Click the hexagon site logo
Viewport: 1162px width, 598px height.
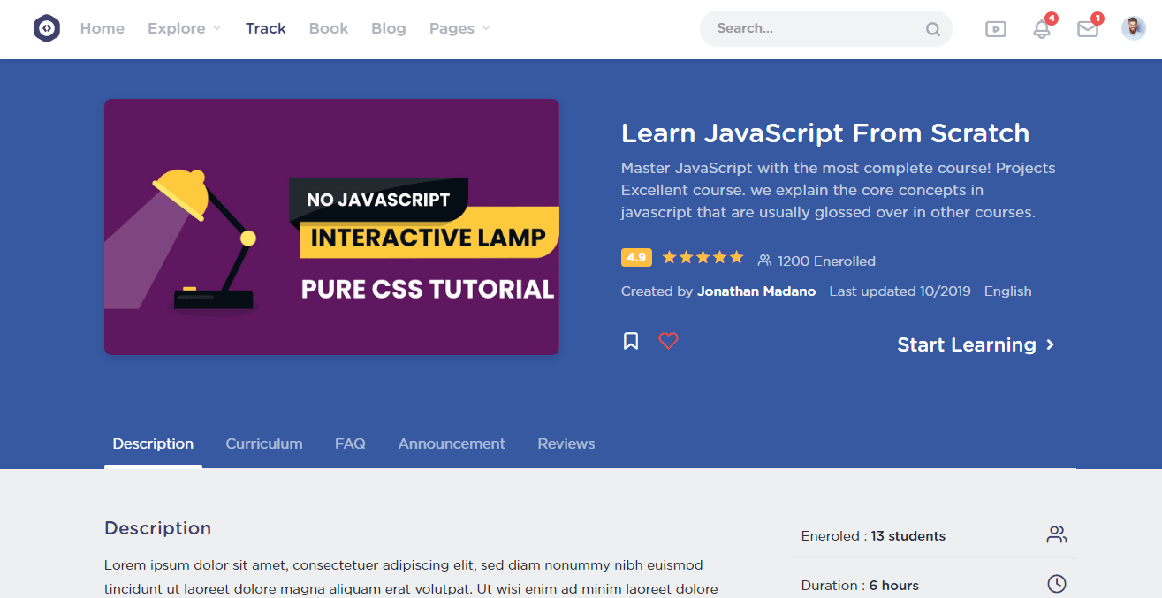pos(47,28)
